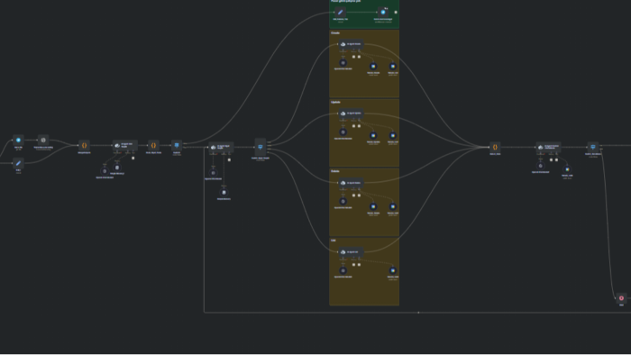
Task: Add memory to the final AI Agent
Action: pos(552,159)
